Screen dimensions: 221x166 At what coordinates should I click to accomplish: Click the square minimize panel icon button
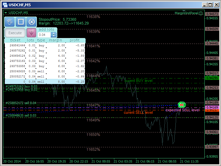tap(21, 22)
